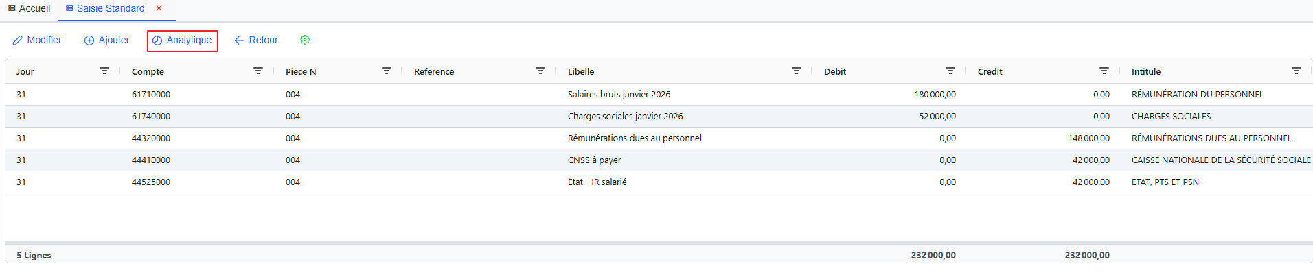Click the Ajouter button
This screenshot has height=279, width=1313.
(106, 40)
